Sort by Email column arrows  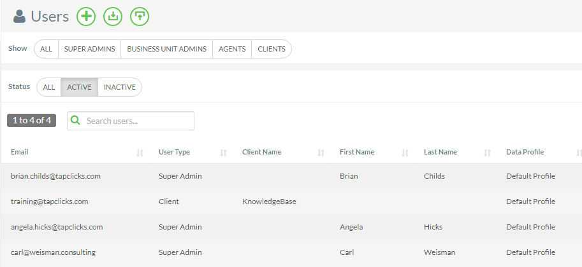[x=140, y=152]
